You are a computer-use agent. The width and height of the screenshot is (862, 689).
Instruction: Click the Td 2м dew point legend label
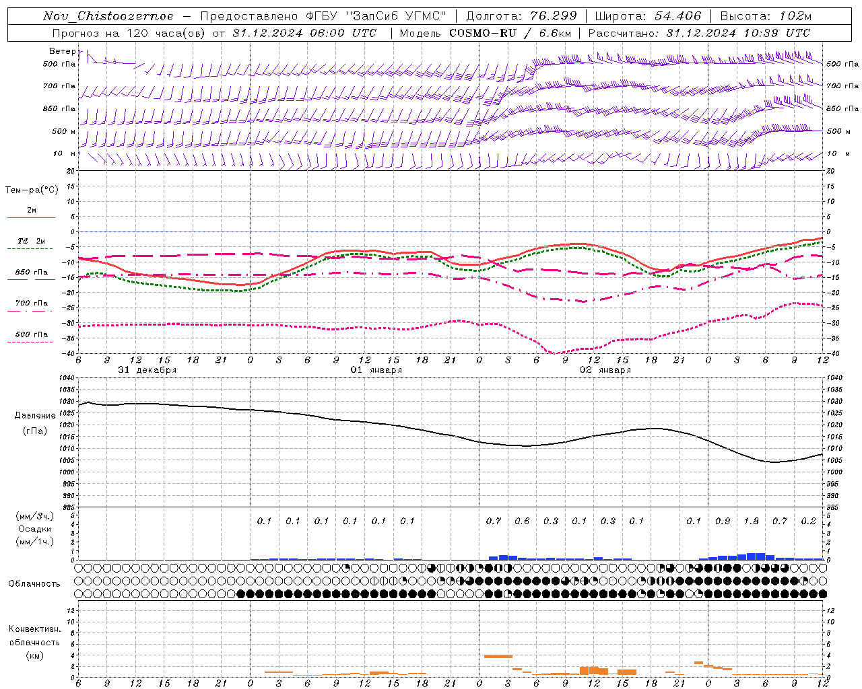32,241
